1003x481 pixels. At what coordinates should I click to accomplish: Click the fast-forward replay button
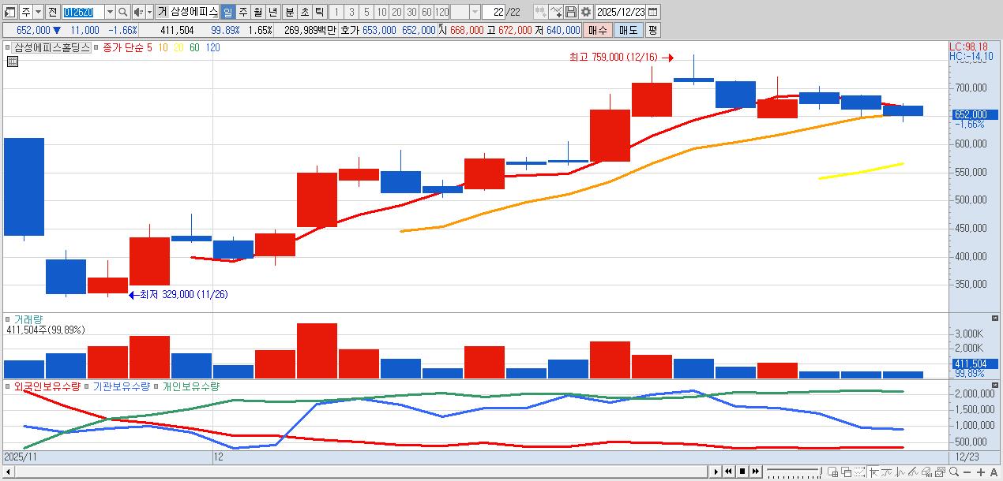coord(756,472)
